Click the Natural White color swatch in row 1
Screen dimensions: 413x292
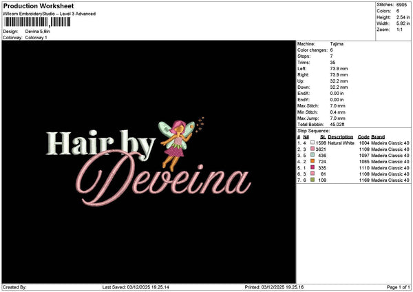tap(313, 143)
